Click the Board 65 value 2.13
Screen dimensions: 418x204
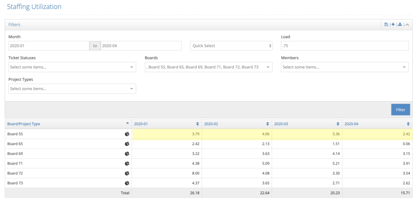pos(265,144)
